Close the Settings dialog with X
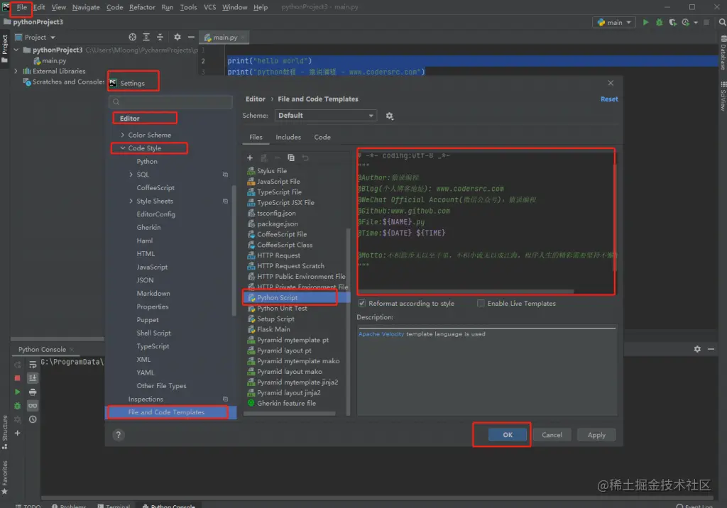 tap(611, 83)
